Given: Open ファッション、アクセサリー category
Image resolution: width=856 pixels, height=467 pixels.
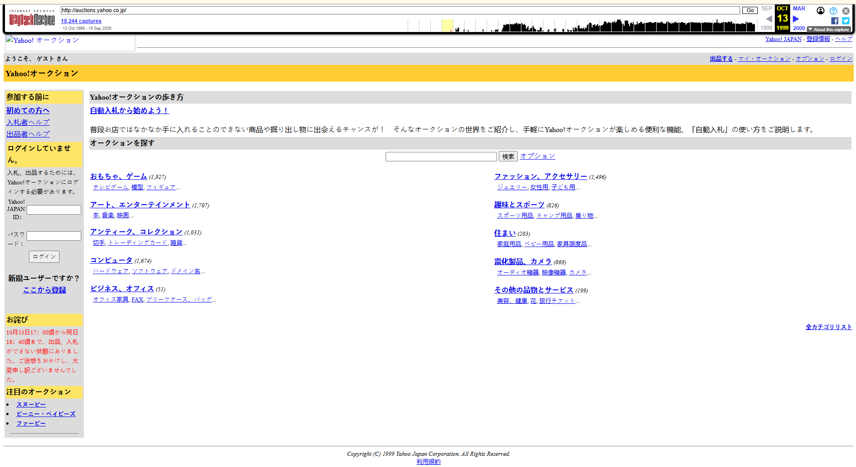Looking at the screenshot, I should 541,176.
